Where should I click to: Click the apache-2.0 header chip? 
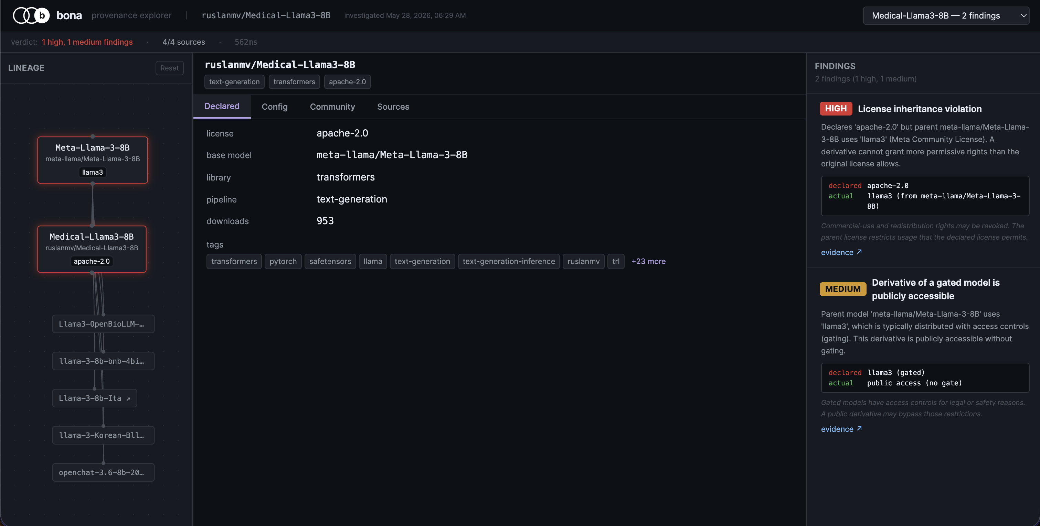pyautogui.click(x=348, y=82)
